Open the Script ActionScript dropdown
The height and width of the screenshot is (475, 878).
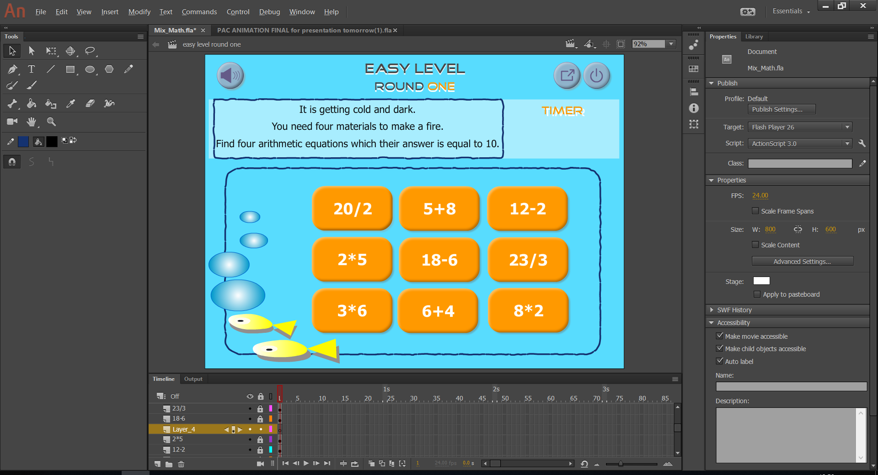coord(800,144)
